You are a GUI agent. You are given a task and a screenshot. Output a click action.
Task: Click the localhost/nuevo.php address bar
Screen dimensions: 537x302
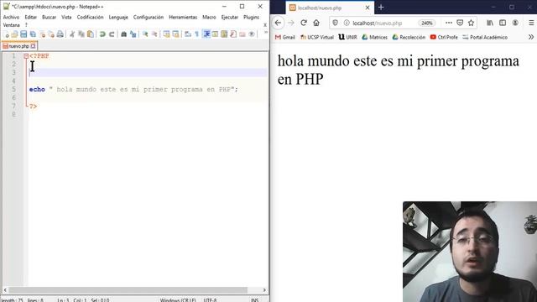378,23
